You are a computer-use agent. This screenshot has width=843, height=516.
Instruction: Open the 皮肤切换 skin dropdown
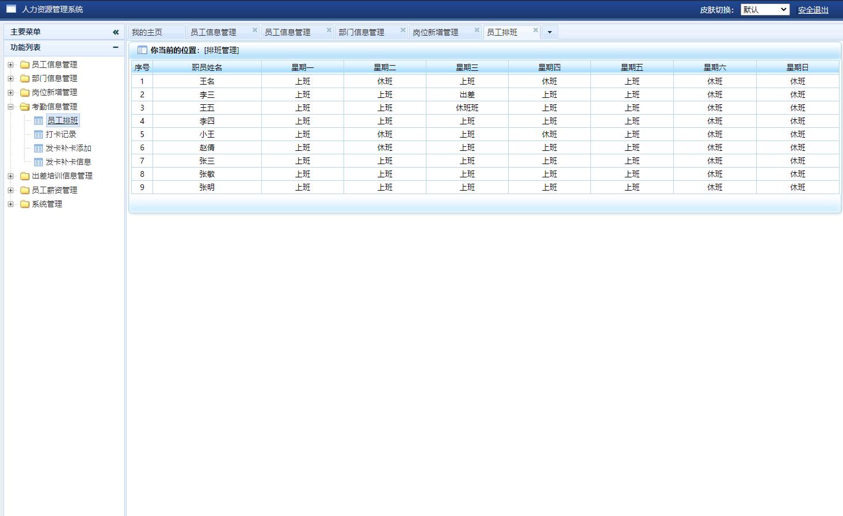click(765, 9)
